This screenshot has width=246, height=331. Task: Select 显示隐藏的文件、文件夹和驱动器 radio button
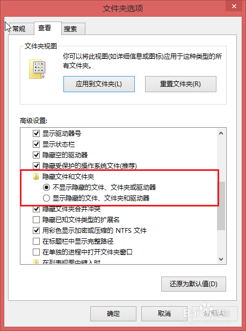click(46, 198)
